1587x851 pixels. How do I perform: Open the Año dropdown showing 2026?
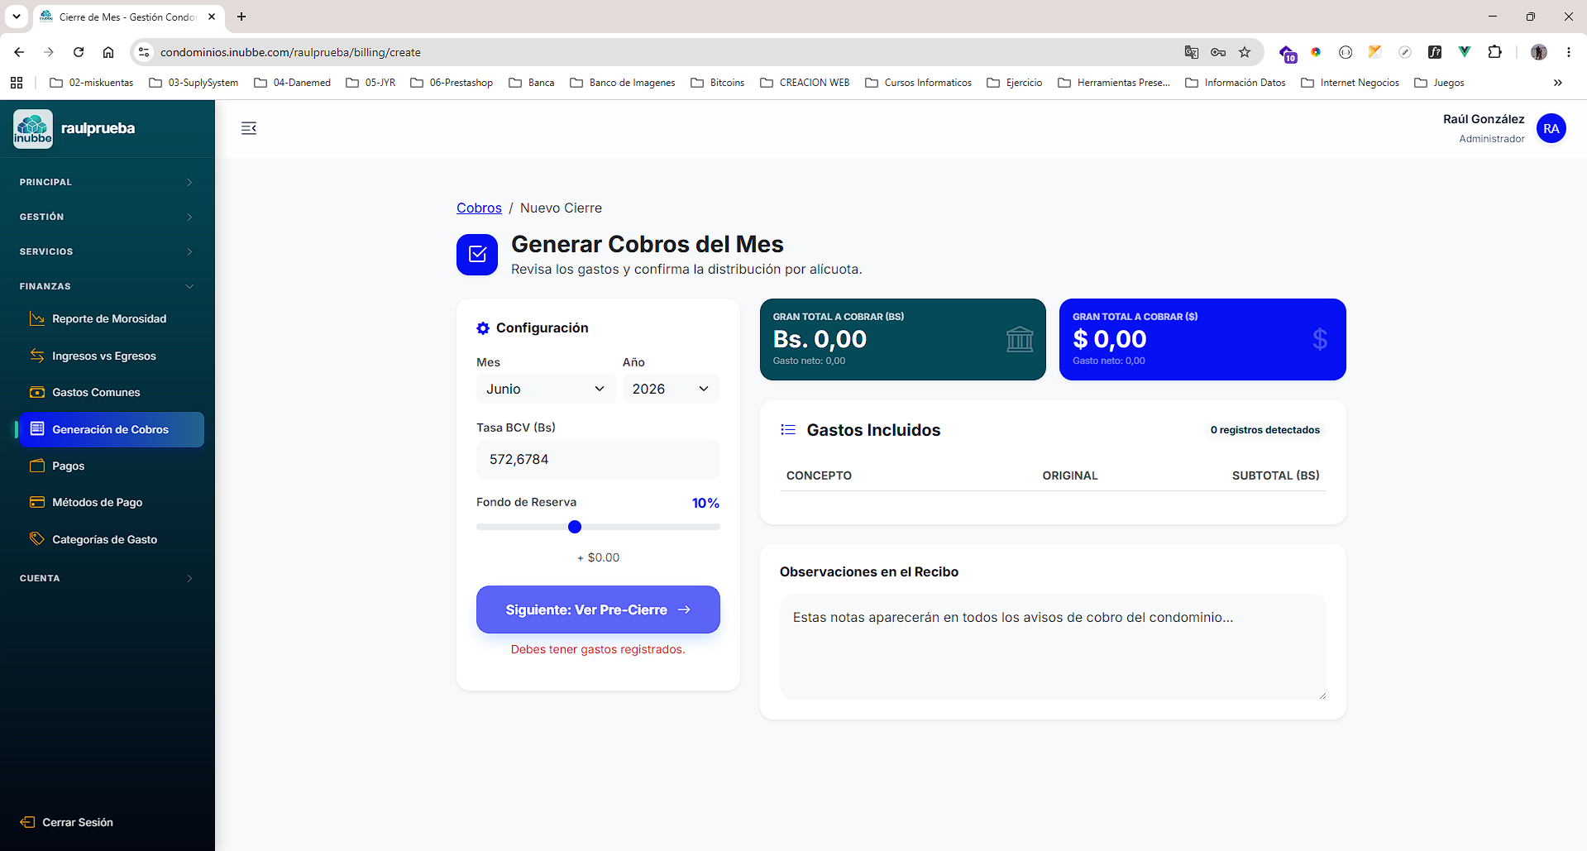point(671,389)
